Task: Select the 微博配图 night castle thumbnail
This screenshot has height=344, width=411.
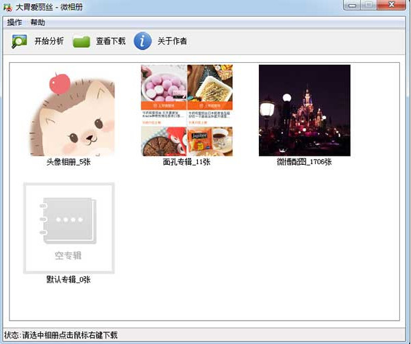Action: 304,110
